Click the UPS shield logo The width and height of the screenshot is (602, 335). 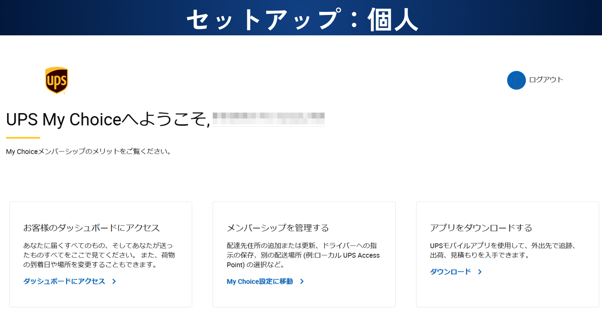point(57,80)
